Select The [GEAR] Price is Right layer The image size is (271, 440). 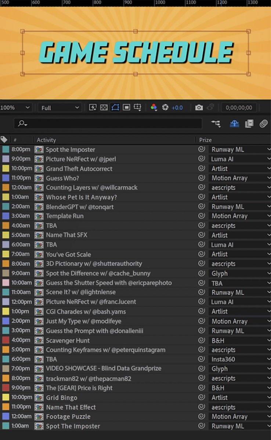point(79,388)
